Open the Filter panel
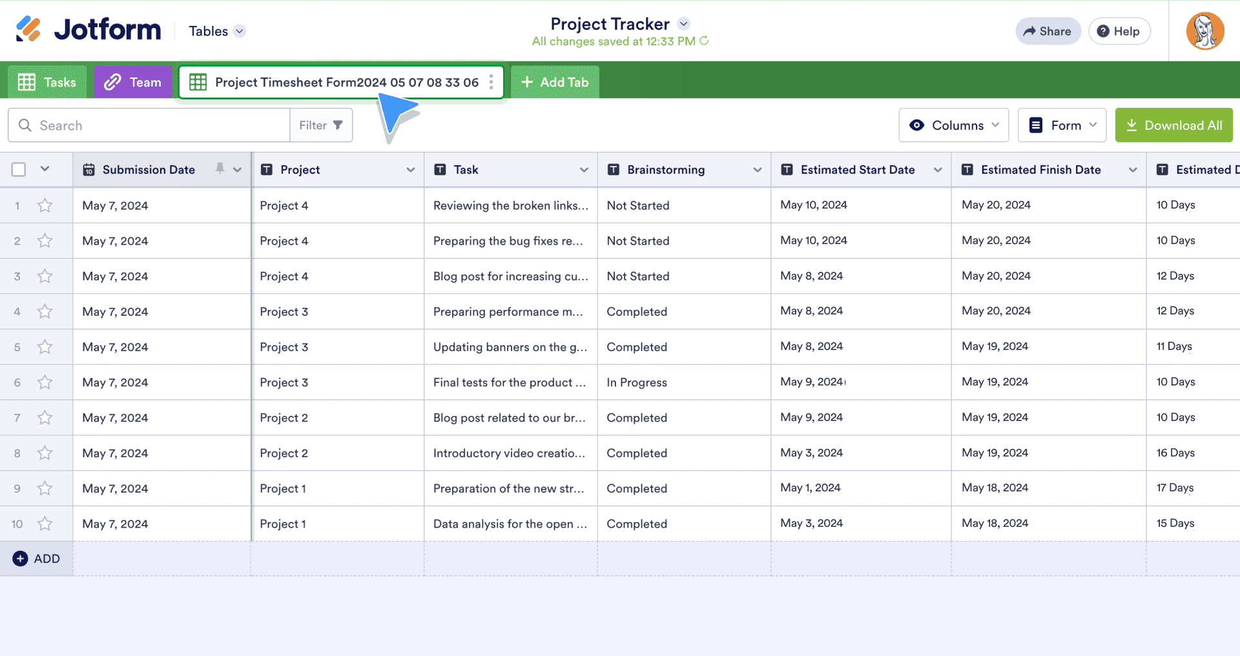Screen dimensions: 1240x656 321,125
